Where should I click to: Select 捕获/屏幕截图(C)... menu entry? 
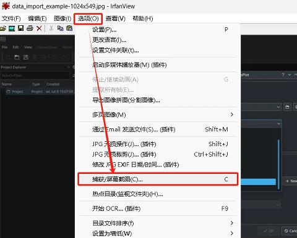[x=158, y=179]
